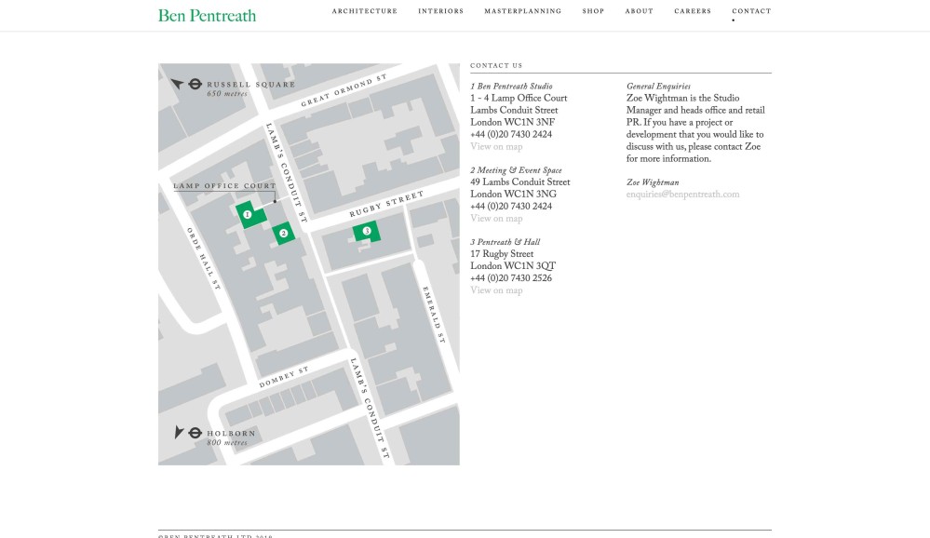Click the Contact Us heading
This screenshot has height=538, width=930.
pyautogui.click(x=496, y=65)
